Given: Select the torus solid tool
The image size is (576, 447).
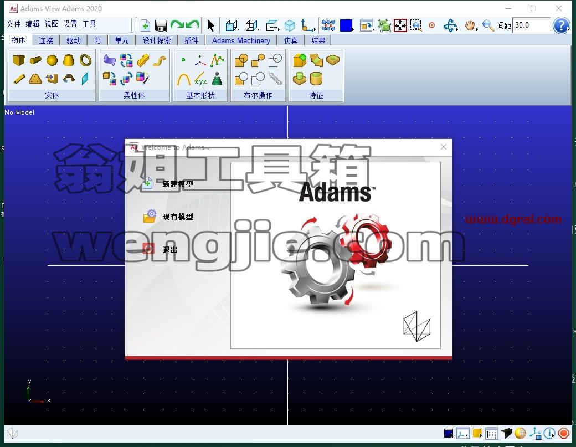Looking at the screenshot, I should (85, 60).
